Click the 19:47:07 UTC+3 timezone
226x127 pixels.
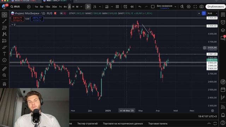207,116
